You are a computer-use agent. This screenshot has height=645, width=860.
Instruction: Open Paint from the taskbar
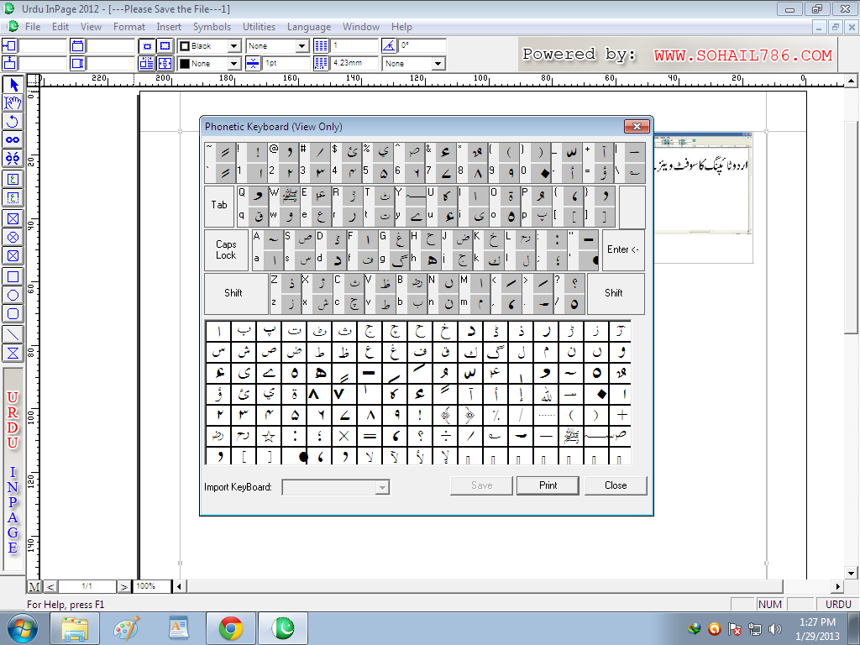click(127, 628)
